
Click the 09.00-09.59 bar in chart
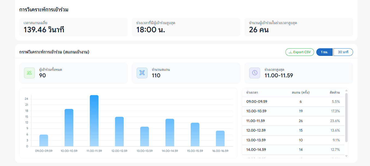[44, 141]
